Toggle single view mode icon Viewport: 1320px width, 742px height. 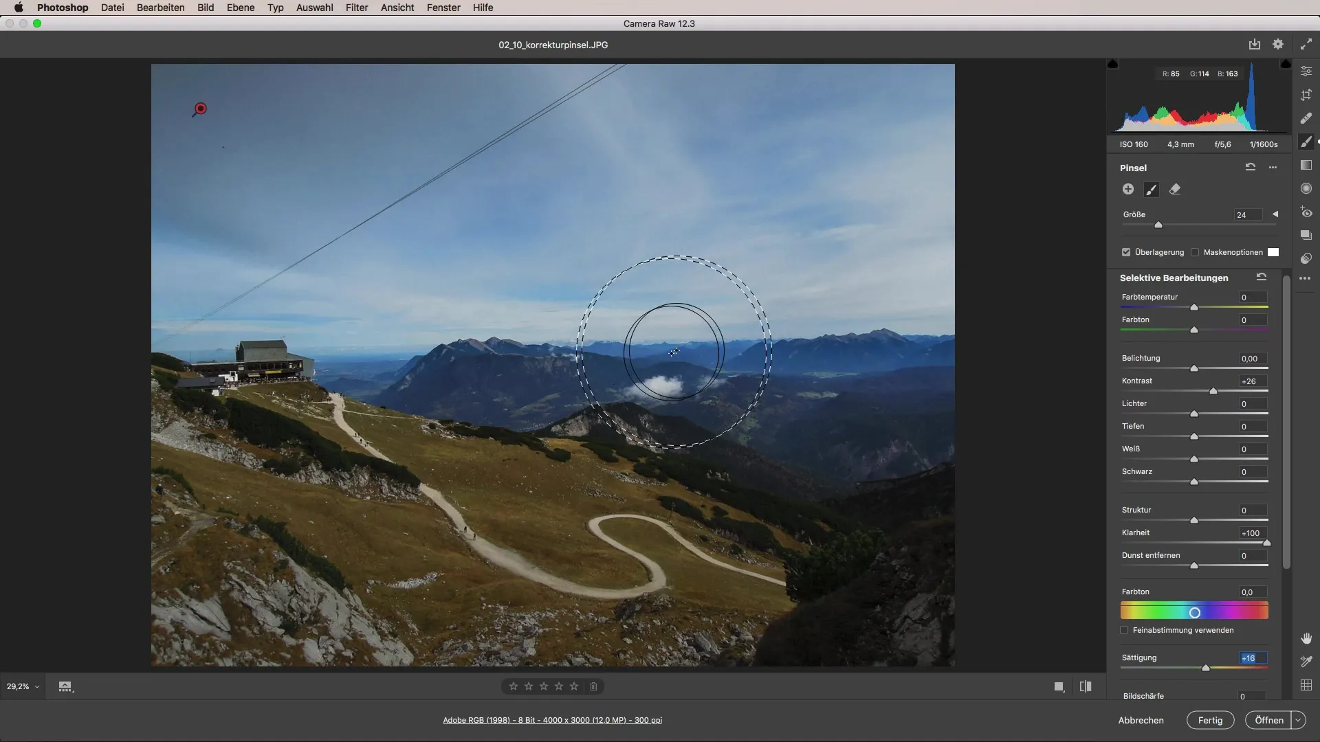(x=1059, y=686)
